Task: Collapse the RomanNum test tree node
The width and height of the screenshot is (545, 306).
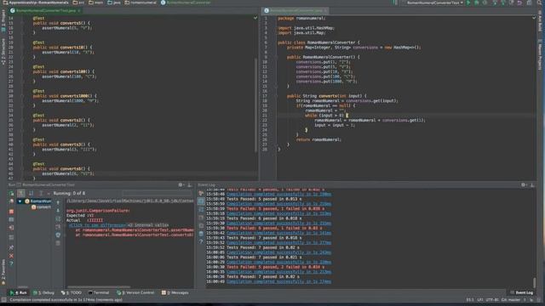Action: click(20, 201)
